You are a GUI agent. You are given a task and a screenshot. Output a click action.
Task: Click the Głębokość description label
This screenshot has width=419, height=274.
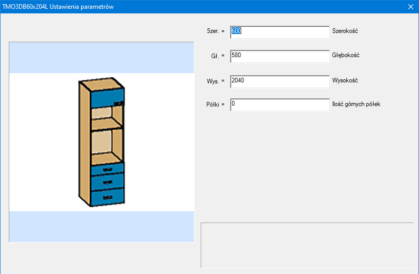(346, 56)
